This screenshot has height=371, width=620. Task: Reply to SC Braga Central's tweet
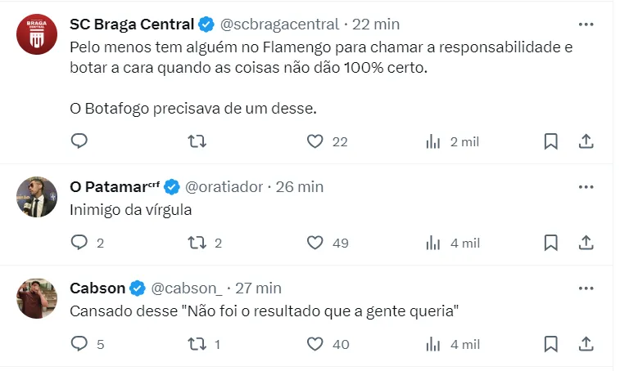click(x=79, y=141)
